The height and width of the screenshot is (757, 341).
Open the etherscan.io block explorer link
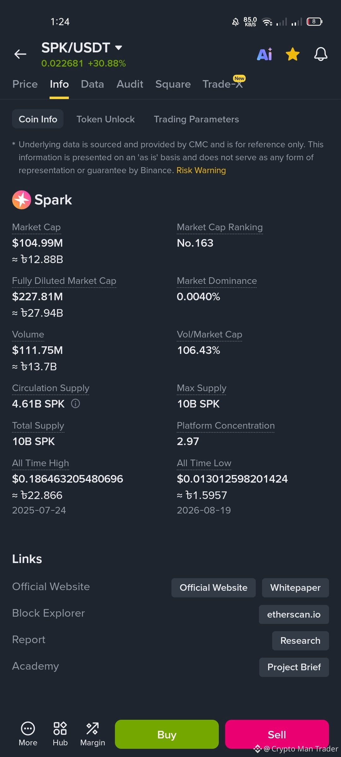pos(294,614)
